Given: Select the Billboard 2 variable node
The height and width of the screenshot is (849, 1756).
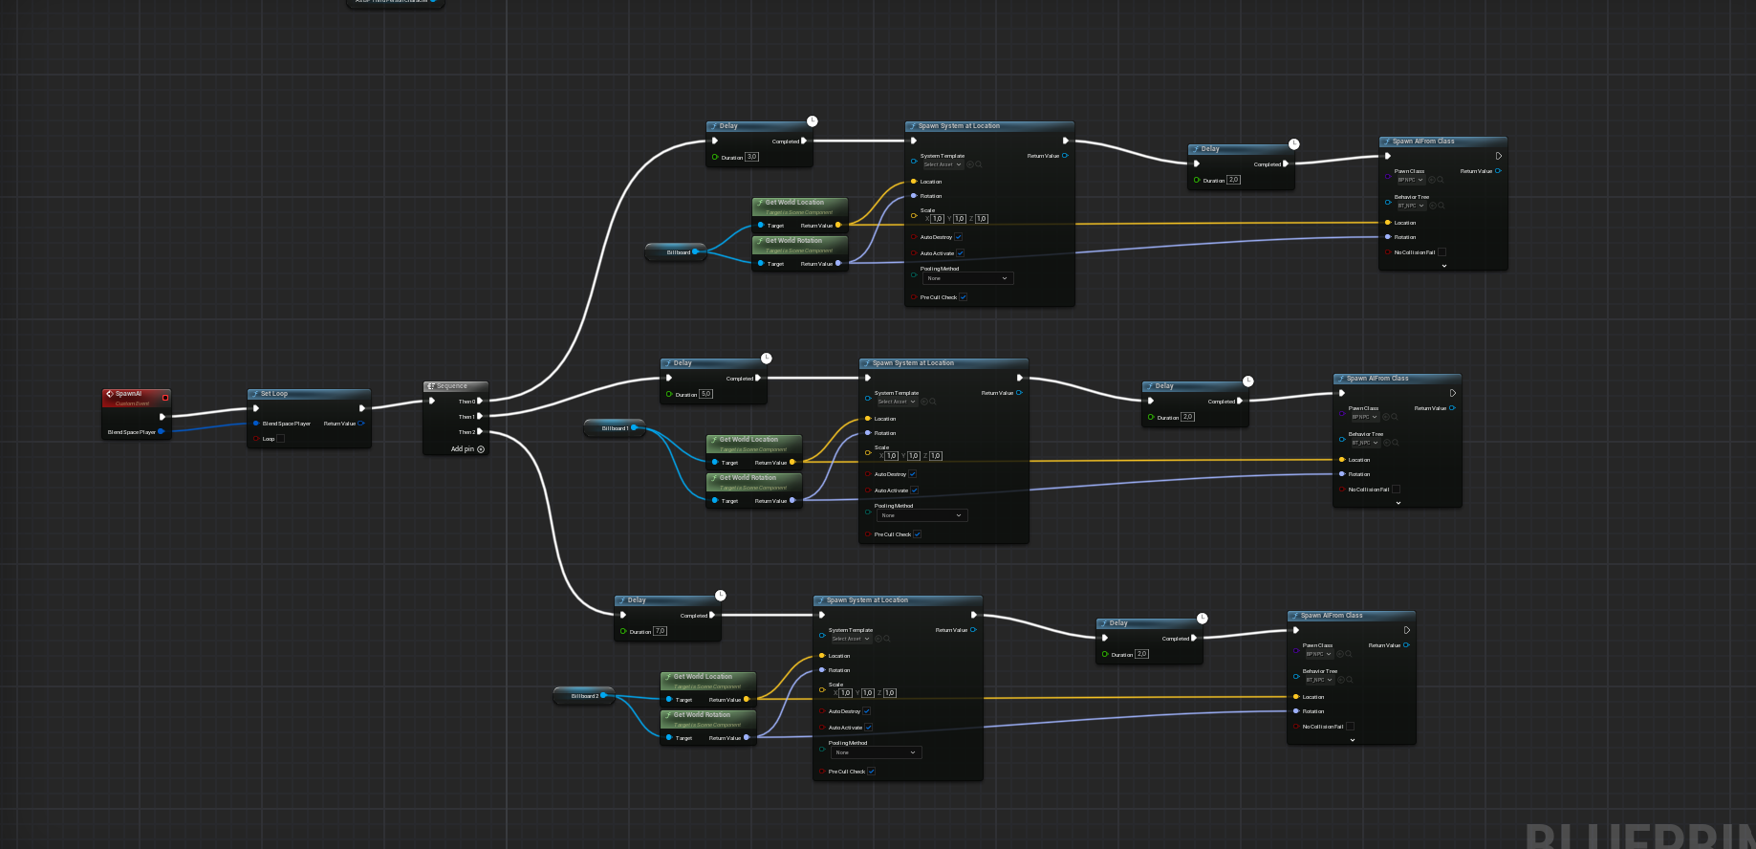Looking at the screenshot, I should tap(582, 696).
